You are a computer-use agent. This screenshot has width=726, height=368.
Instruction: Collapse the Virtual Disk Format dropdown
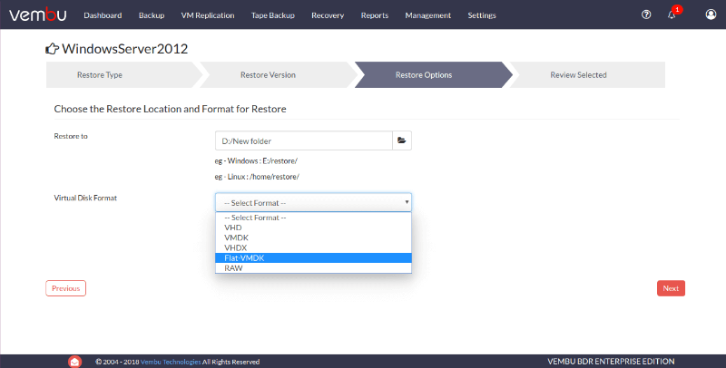pyautogui.click(x=313, y=202)
